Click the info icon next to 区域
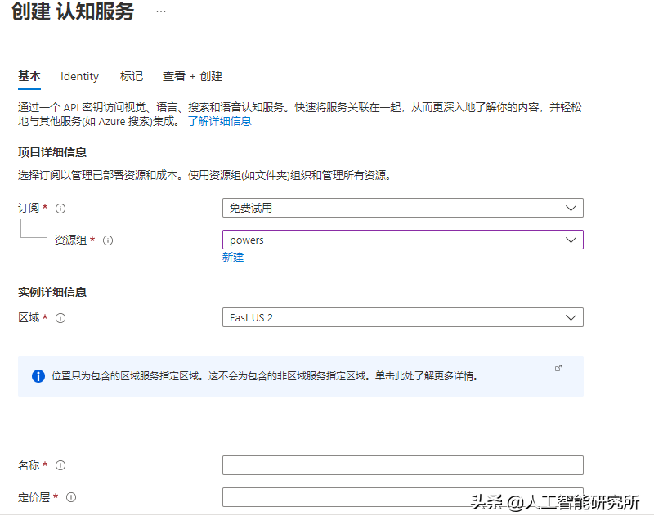The width and height of the screenshot is (654, 525). click(x=60, y=318)
